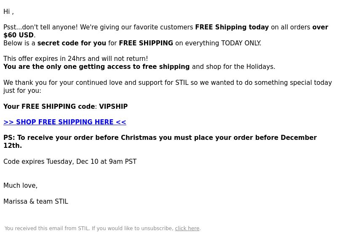
Task: Click 'Your FREE SHIPPING code' label
Action: [49, 107]
